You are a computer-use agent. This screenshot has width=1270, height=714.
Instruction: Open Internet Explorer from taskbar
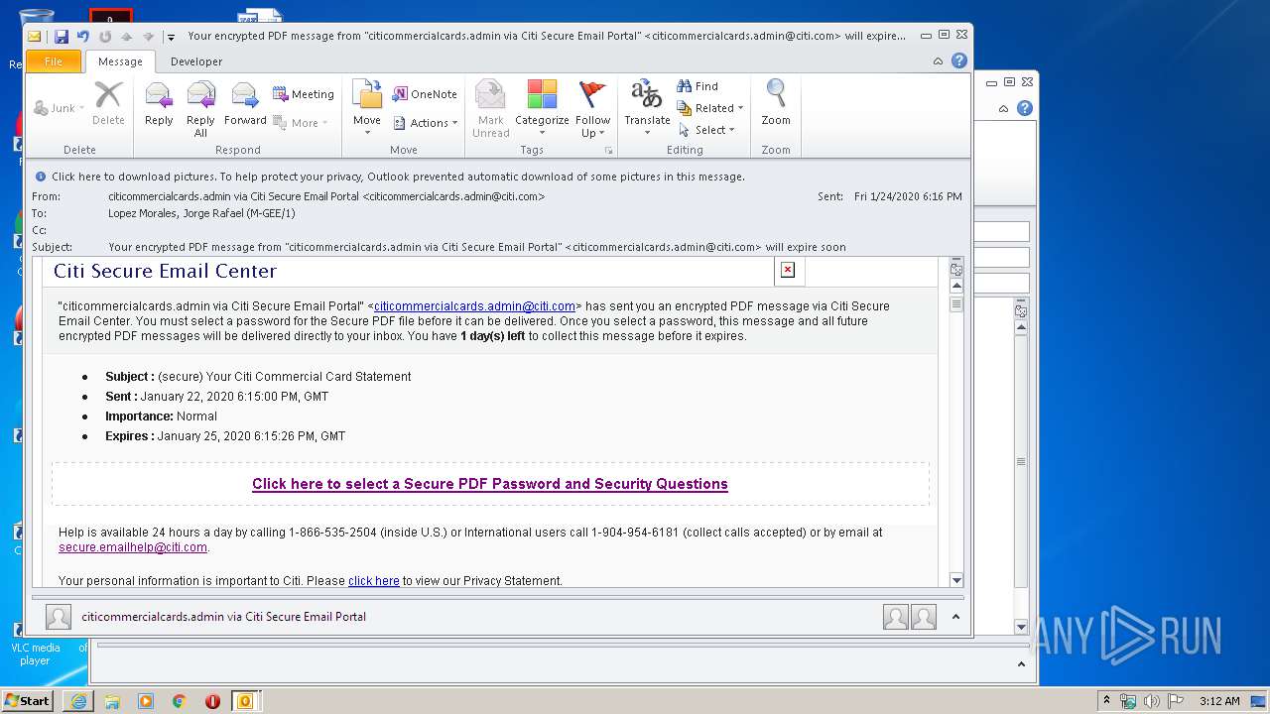(78, 701)
